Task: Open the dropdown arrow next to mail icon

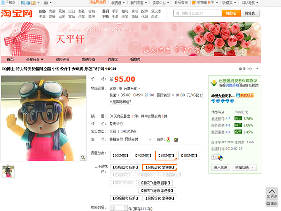Action: click(51, 3)
